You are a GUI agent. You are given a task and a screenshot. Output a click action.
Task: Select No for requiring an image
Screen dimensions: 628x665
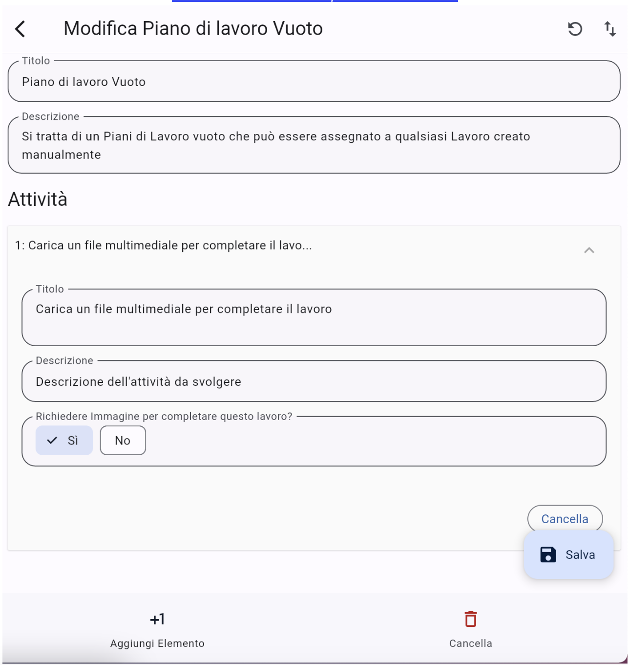[123, 441]
